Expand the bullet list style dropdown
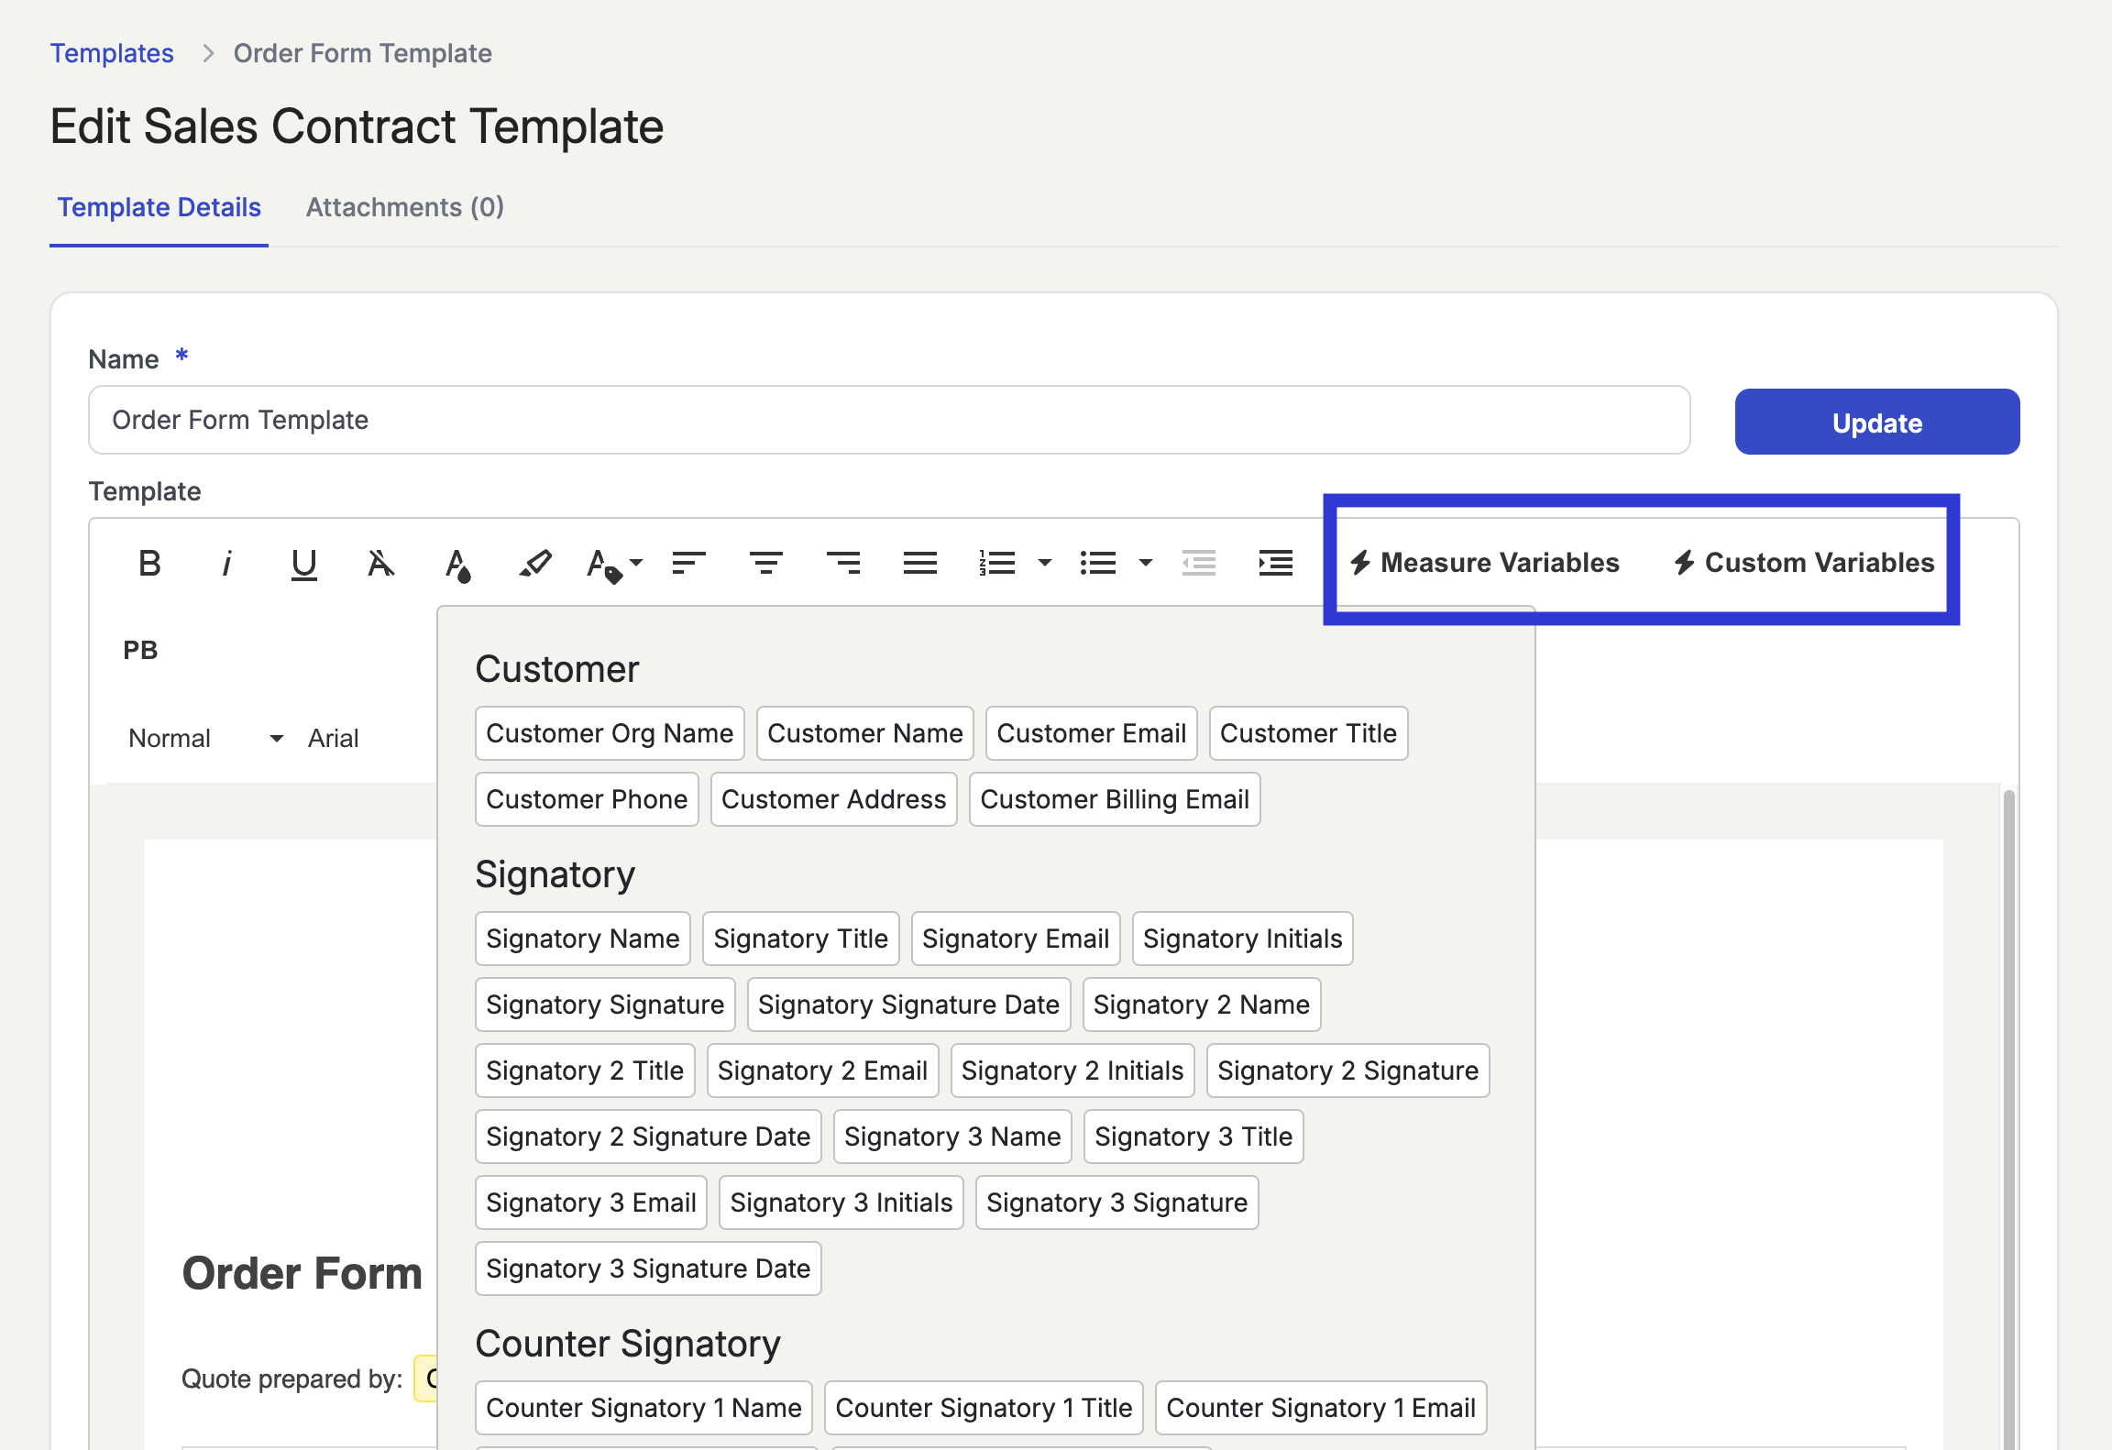 click(1145, 563)
